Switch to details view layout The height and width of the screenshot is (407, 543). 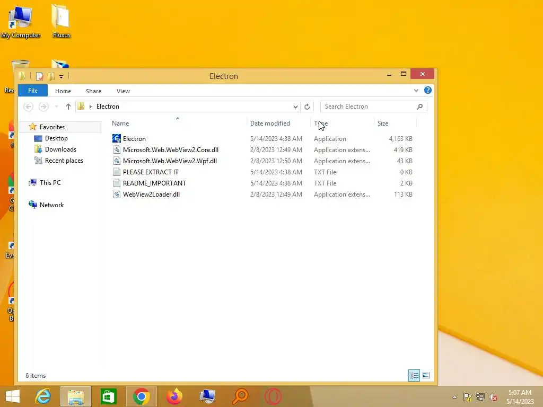tap(414, 376)
